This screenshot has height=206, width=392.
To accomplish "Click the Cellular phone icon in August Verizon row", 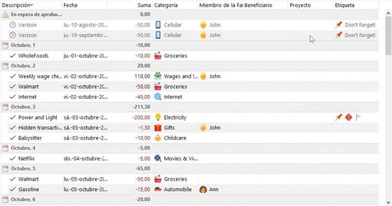I will click(158, 25).
